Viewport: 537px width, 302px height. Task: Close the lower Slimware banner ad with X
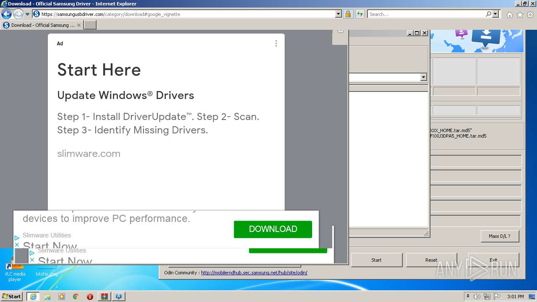coord(32,260)
